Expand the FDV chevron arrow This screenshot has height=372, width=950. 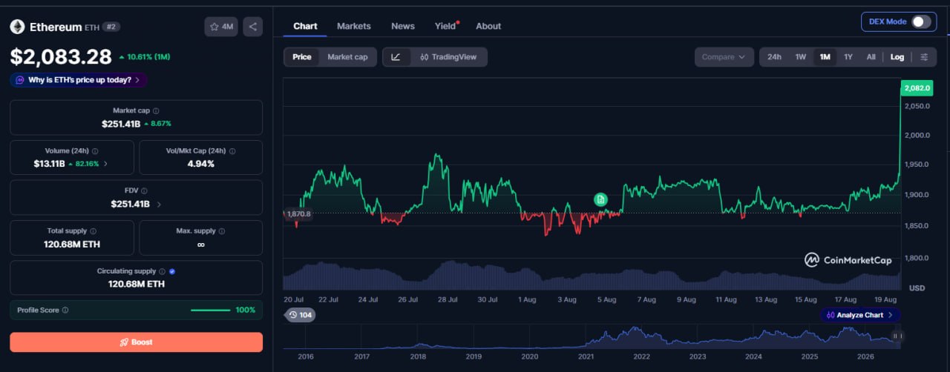[x=159, y=204]
